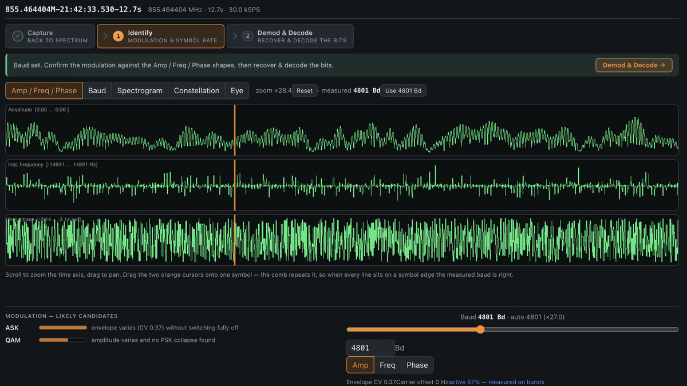This screenshot has width=687, height=386.
Task: Select the Identify modulation step
Action: [160, 36]
